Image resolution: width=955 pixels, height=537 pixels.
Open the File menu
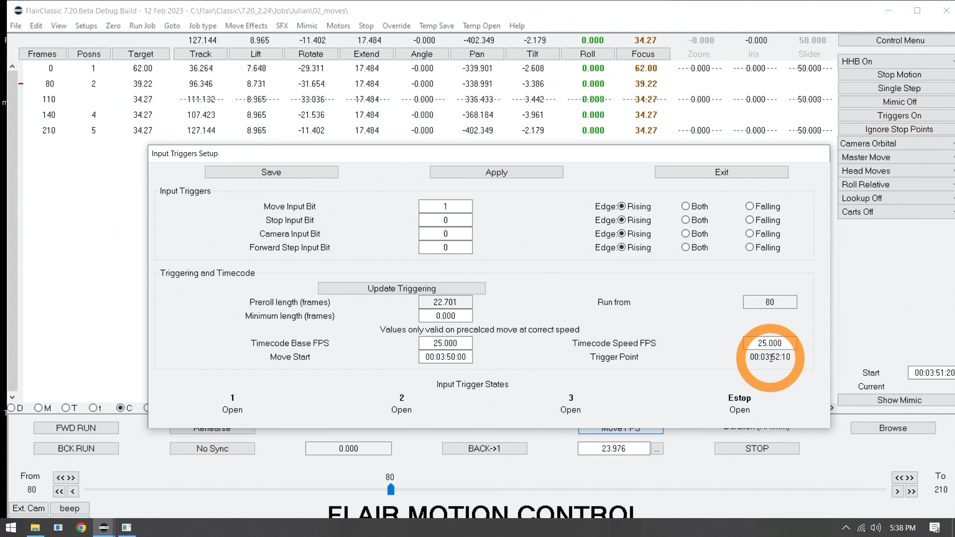15,26
